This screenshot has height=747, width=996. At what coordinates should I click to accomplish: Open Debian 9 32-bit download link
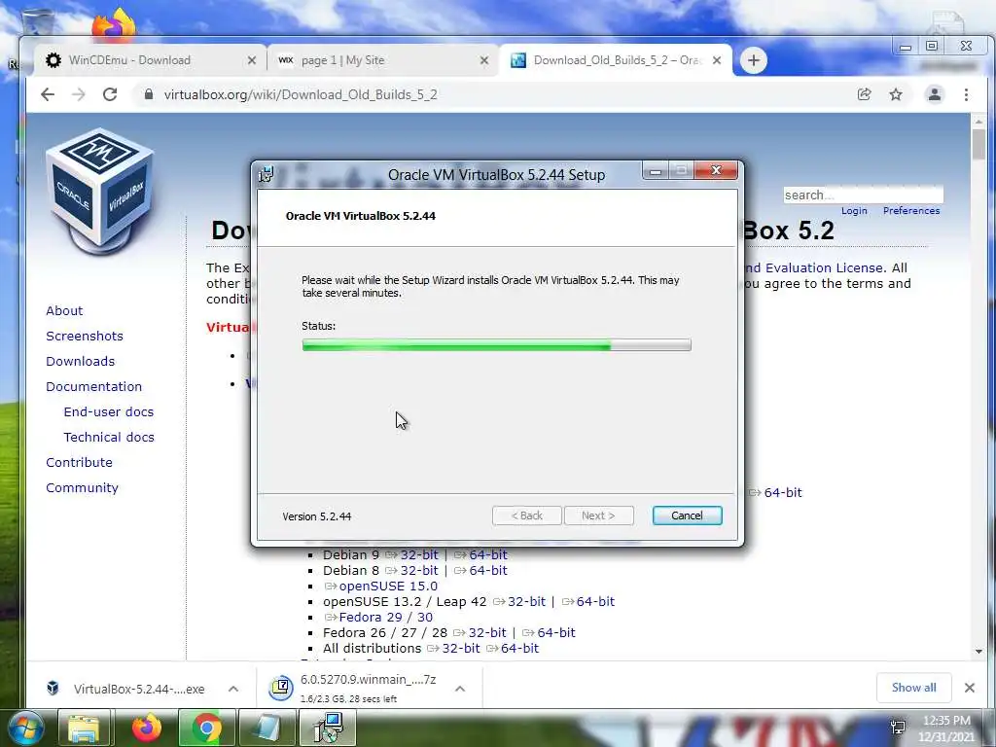point(418,555)
